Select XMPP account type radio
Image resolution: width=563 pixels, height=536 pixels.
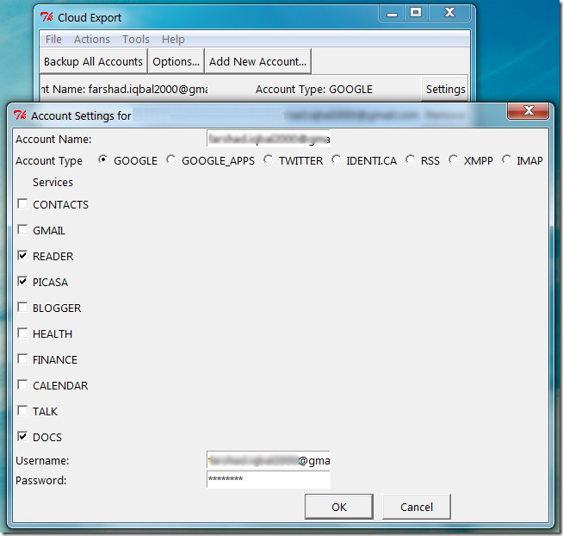pos(453,159)
